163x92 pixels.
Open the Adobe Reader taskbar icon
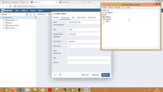[x=50, y=90]
